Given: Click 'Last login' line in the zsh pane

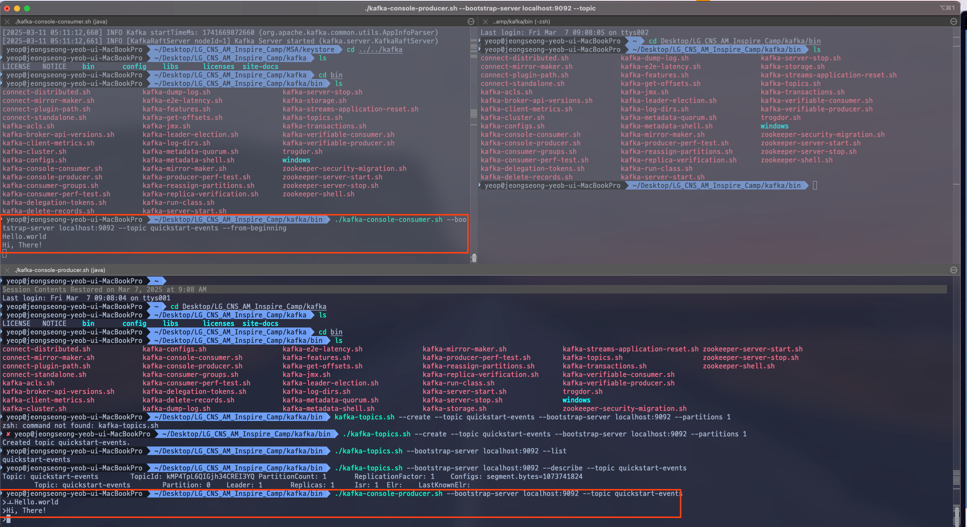Looking at the screenshot, I should click(565, 32).
